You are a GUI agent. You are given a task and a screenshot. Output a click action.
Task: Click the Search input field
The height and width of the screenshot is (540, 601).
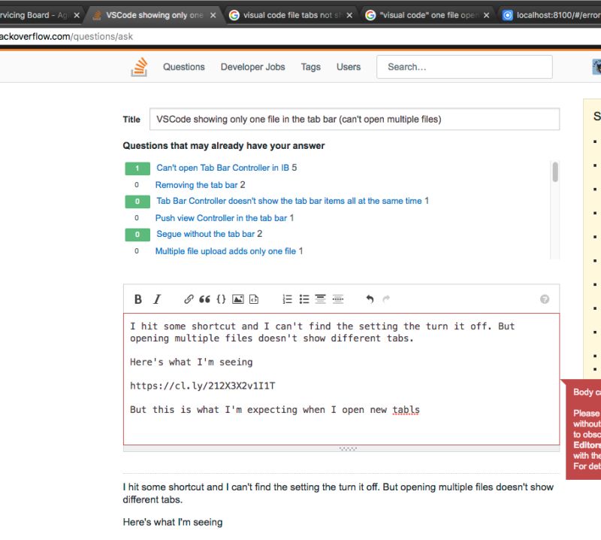click(x=464, y=67)
